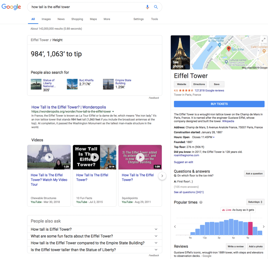268x259 pixels.
Task: Expand the Empire State Building comparison question
Action: tap(94, 243)
